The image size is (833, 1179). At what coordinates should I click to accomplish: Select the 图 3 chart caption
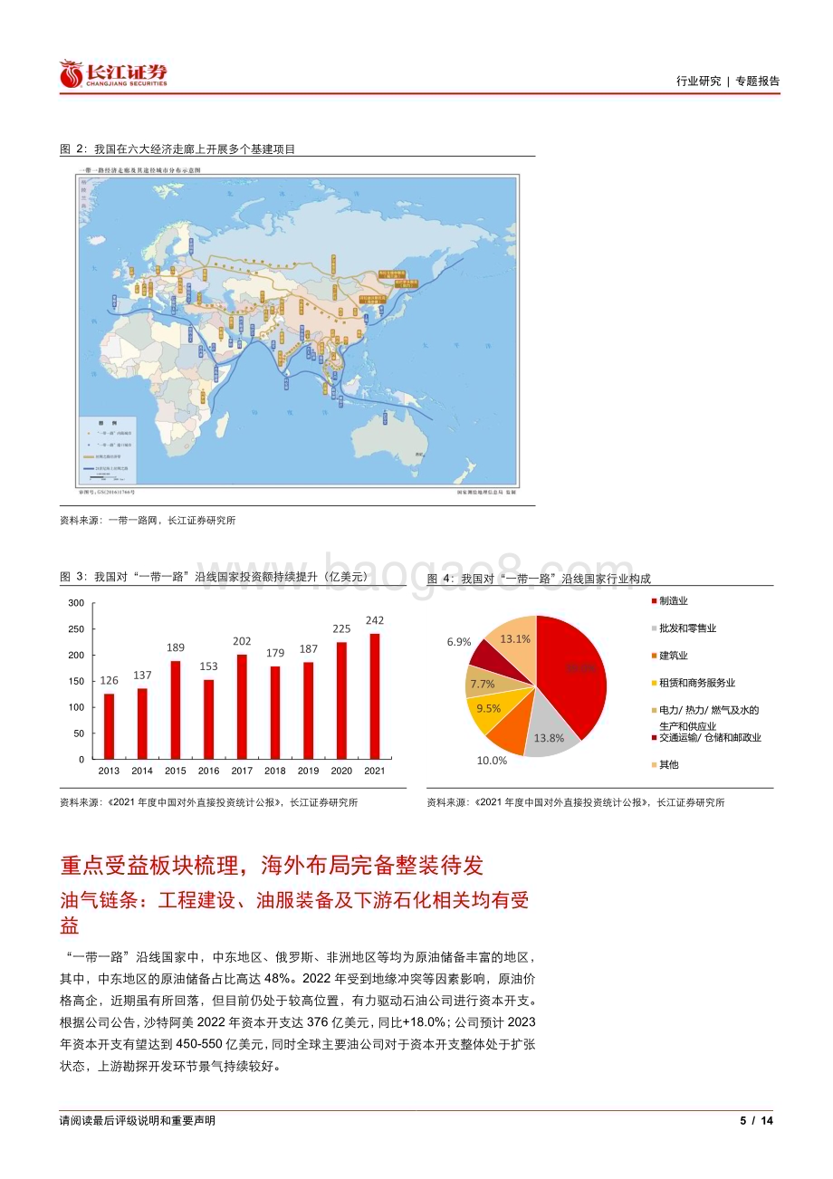[215, 577]
